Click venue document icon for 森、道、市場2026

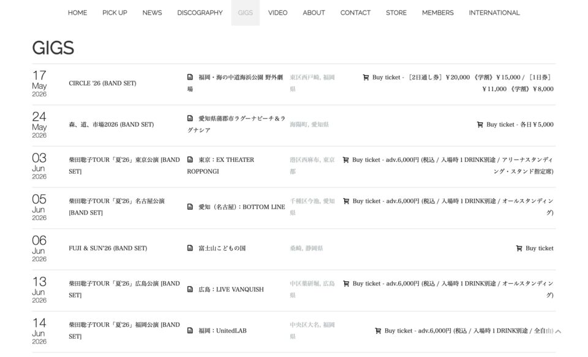tap(190, 118)
